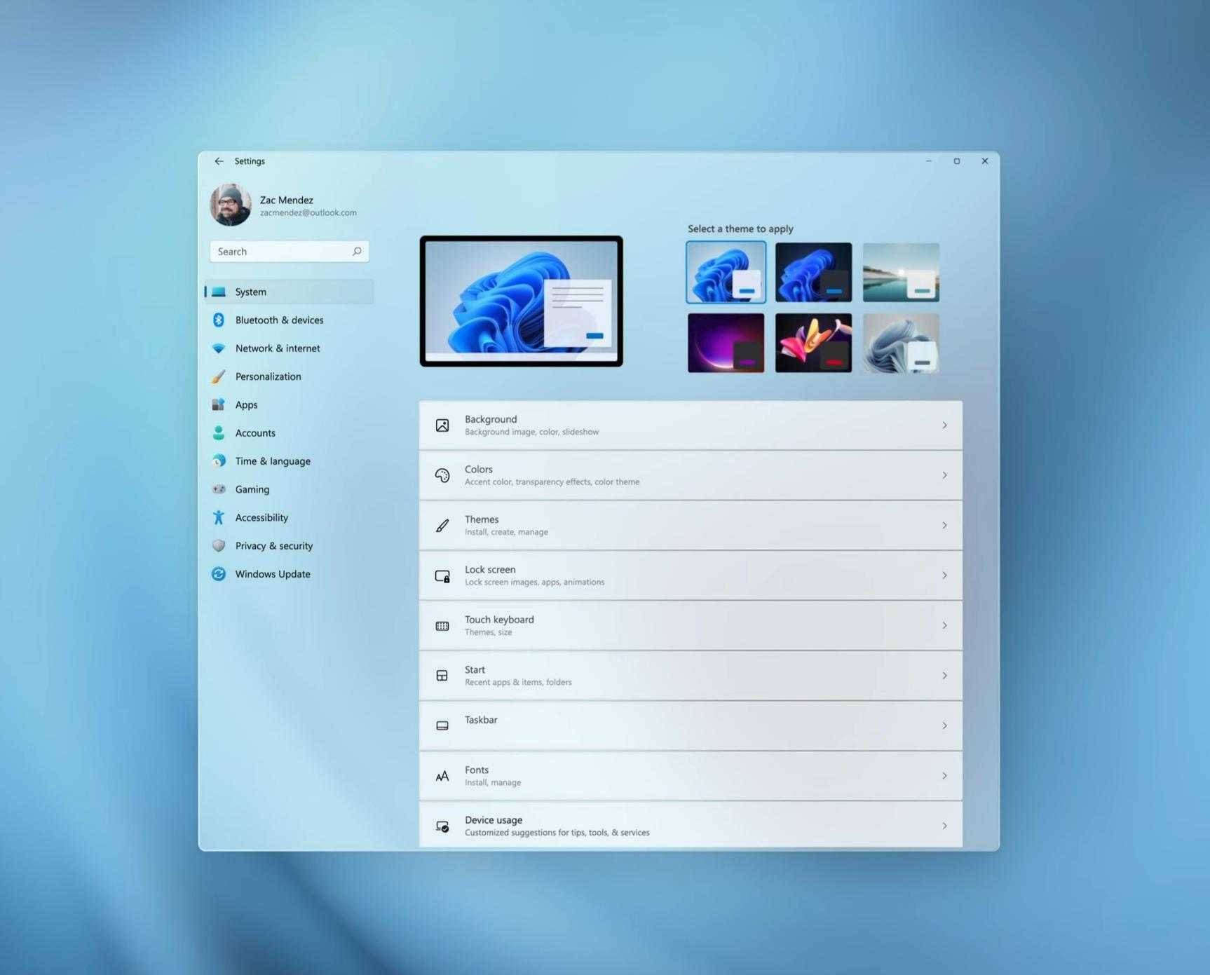Click the Personalization paintbrush icon

pyautogui.click(x=219, y=376)
